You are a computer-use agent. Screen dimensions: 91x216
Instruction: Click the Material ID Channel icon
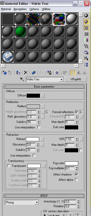click(57, 73)
